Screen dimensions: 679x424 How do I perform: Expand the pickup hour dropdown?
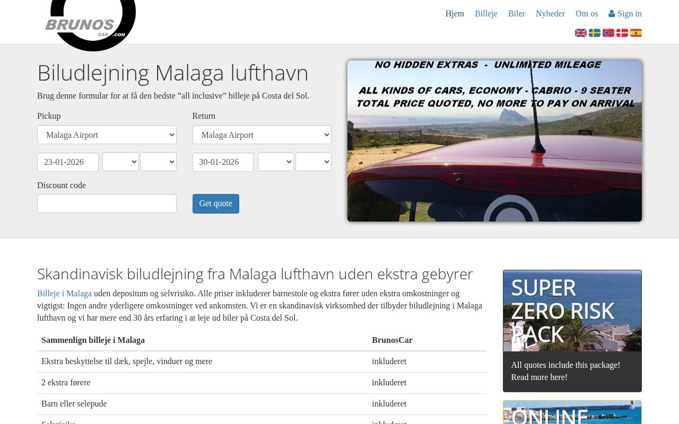pos(120,162)
